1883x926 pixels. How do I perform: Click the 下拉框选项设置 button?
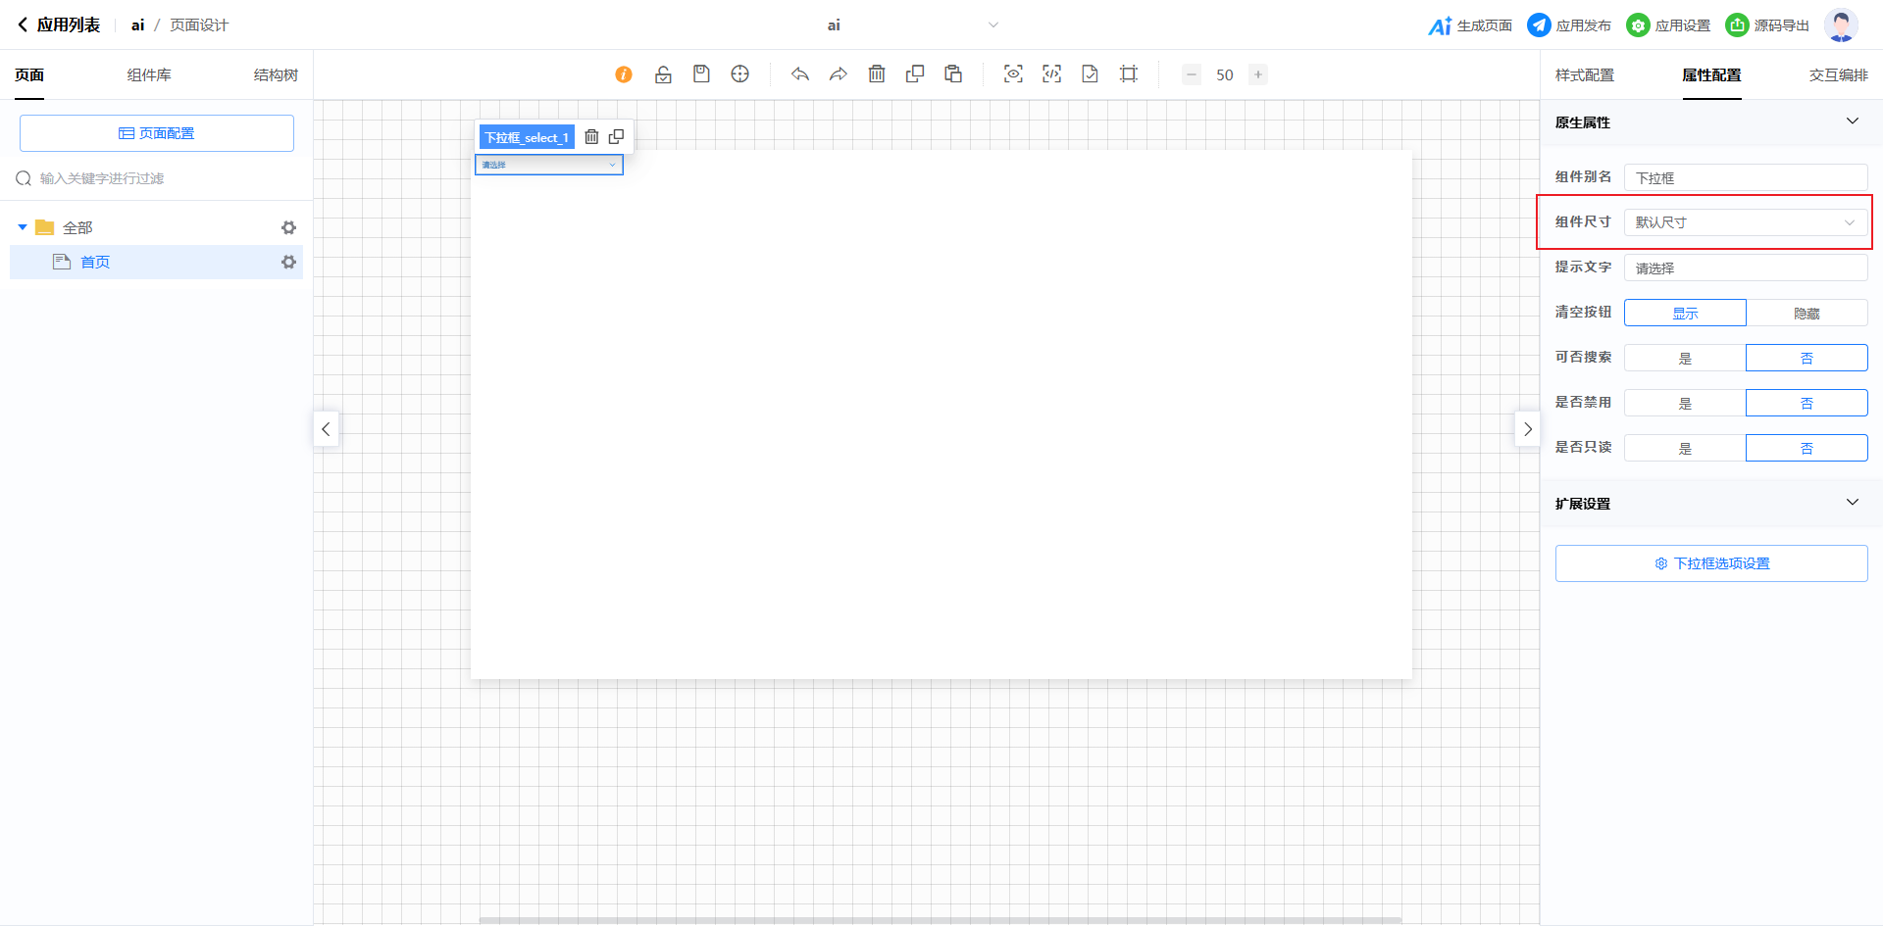coord(1710,563)
